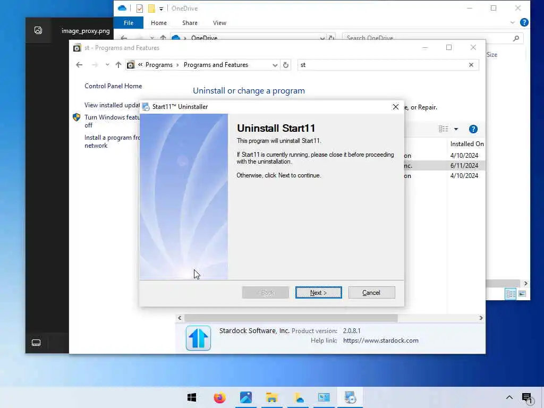544x408 pixels.
Task: Open Control Panel Home link
Action: tap(113, 86)
